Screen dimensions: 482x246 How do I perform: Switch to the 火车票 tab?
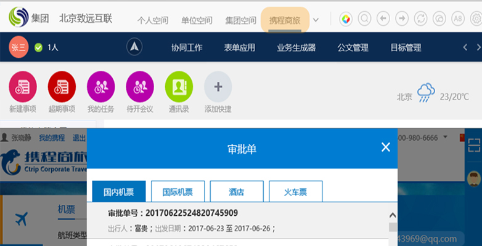[x=295, y=192]
